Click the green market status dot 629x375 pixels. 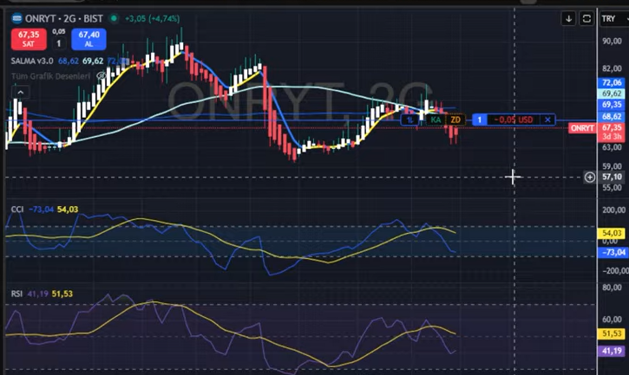pos(115,18)
